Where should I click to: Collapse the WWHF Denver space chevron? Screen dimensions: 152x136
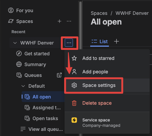(15, 43)
